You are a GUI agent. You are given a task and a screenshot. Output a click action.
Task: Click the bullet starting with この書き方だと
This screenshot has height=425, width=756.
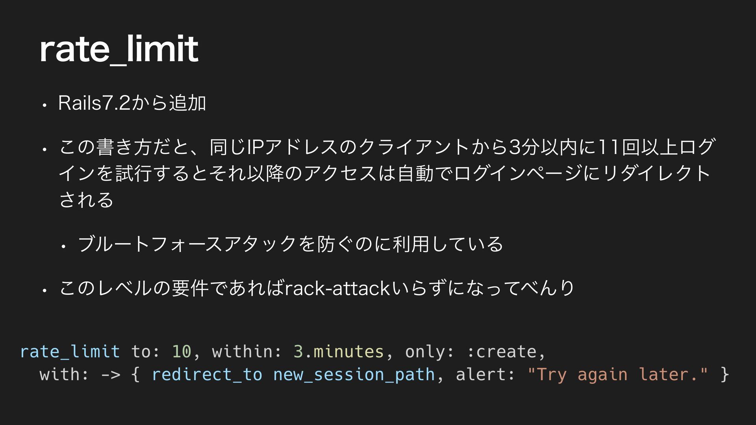[x=387, y=174]
